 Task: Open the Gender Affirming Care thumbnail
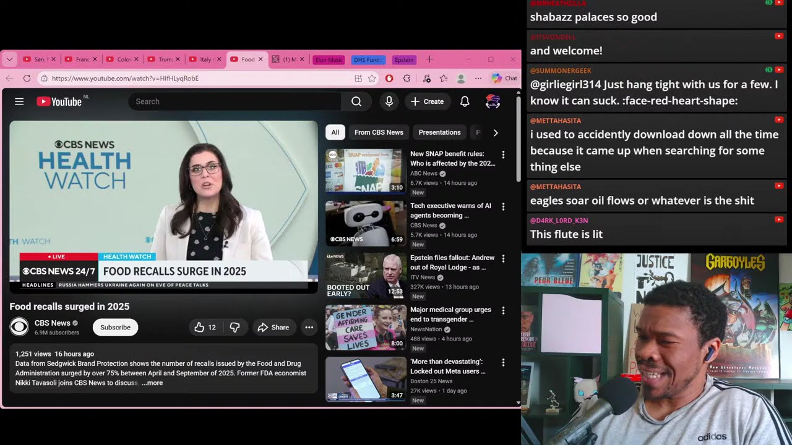point(366,327)
